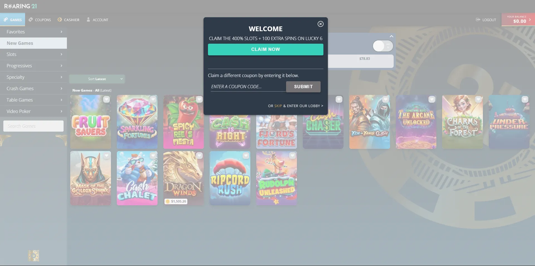Select the New Games sidebar item
Image resolution: width=535 pixels, height=266 pixels.
pos(33,43)
